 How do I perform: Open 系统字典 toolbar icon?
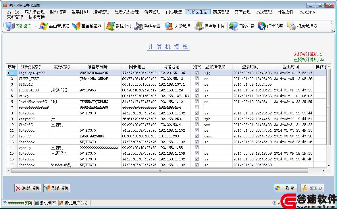(110, 26)
